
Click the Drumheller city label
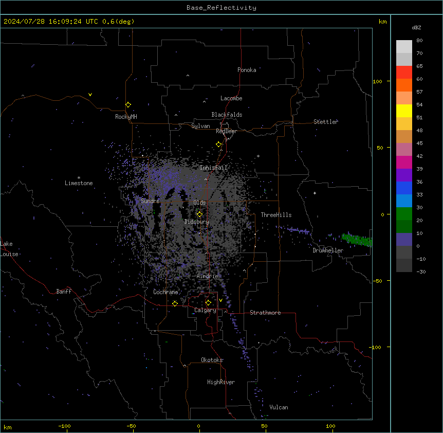click(x=328, y=250)
